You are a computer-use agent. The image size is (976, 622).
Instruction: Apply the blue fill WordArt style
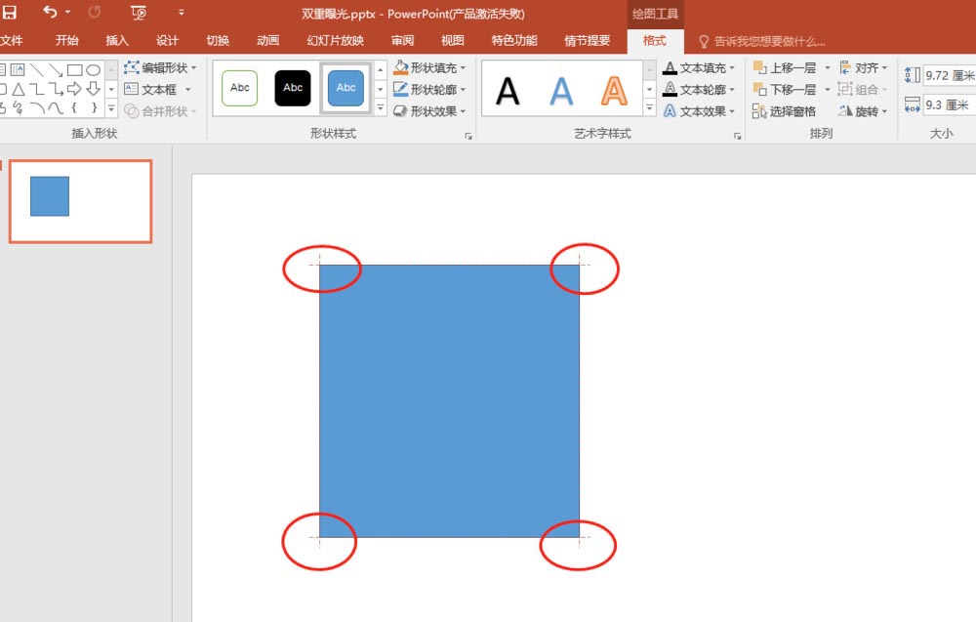point(561,91)
